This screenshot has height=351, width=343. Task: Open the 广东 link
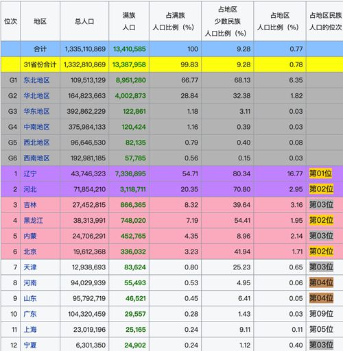[30, 314]
